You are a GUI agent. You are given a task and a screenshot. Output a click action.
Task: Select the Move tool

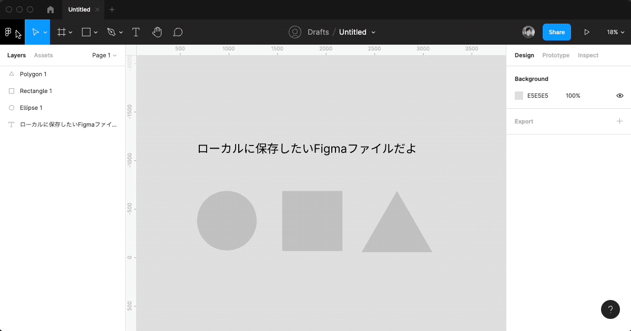tap(35, 32)
